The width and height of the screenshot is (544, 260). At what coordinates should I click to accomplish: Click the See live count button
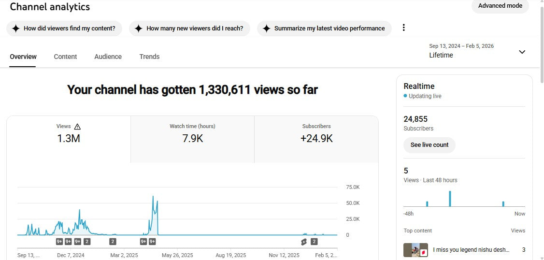[x=429, y=145]
